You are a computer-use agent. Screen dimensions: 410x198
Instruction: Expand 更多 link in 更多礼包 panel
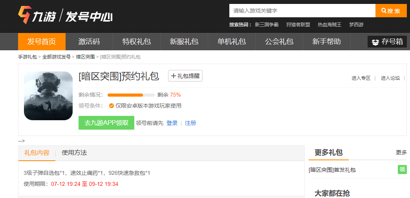click(401, 152)
